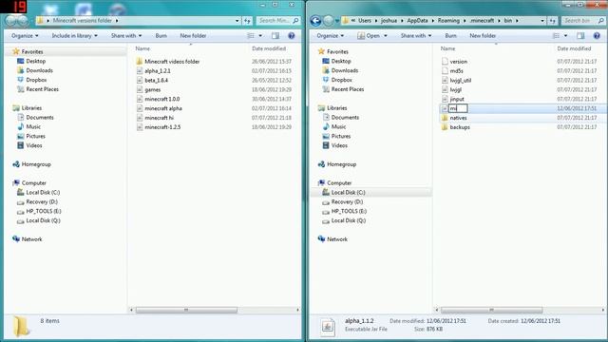Open backups folder in right window

(460, 126)
